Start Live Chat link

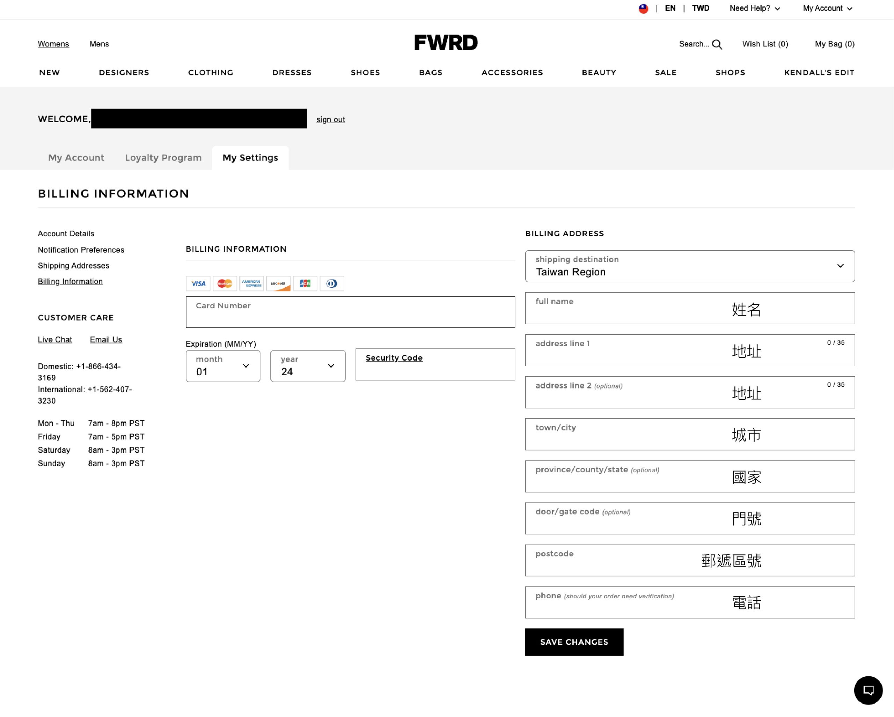(x=55, y=340)
